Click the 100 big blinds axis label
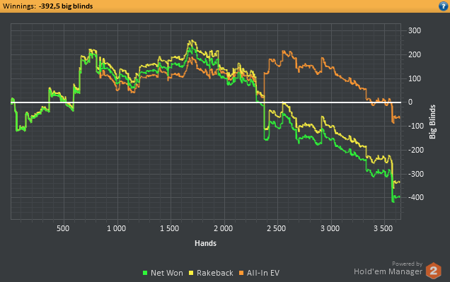Image resolution: width=450 pixels, height=282 pixels. 415,78
